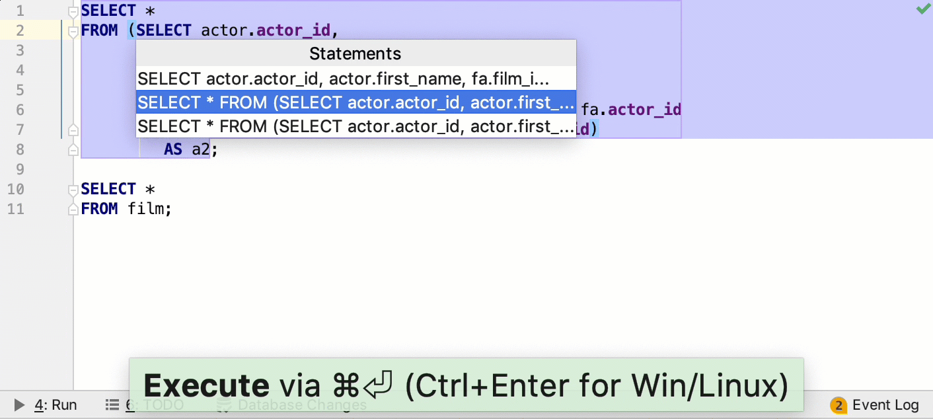The height and width of the screenshot is (419, 933).
Task: Click the Run tool window play icon
Action: coord(20,405)
